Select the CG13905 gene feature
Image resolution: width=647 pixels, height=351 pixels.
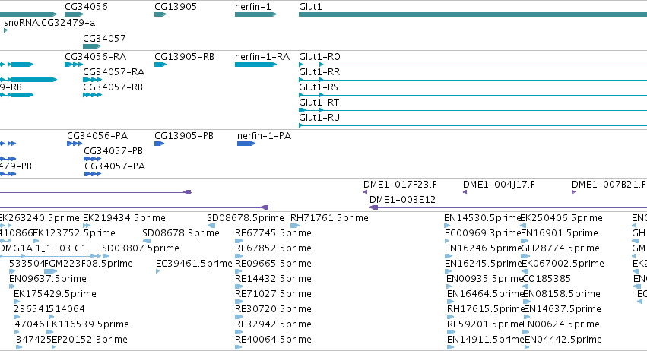point(160,14)
